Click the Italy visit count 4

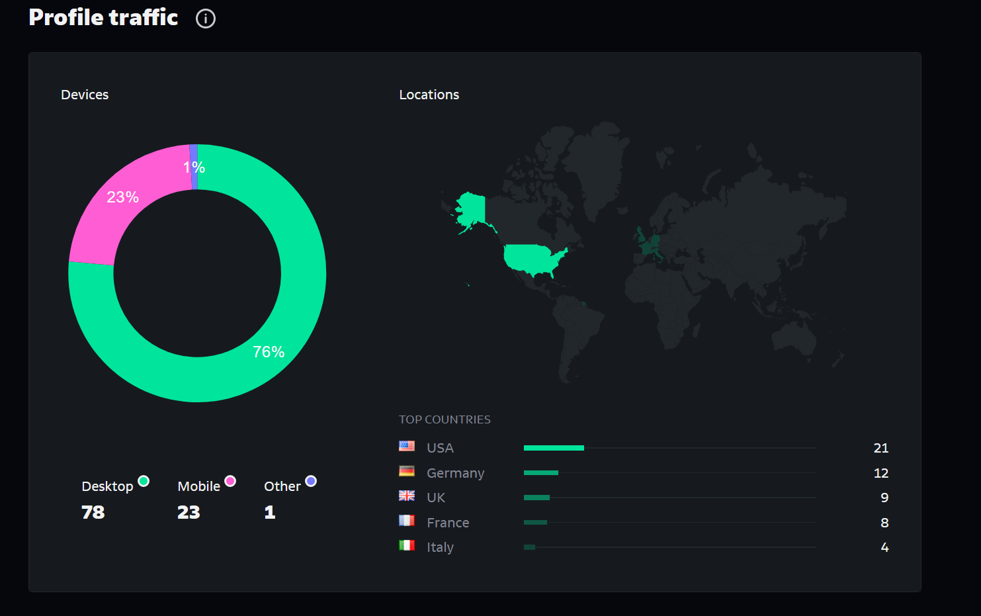[884, 547]
